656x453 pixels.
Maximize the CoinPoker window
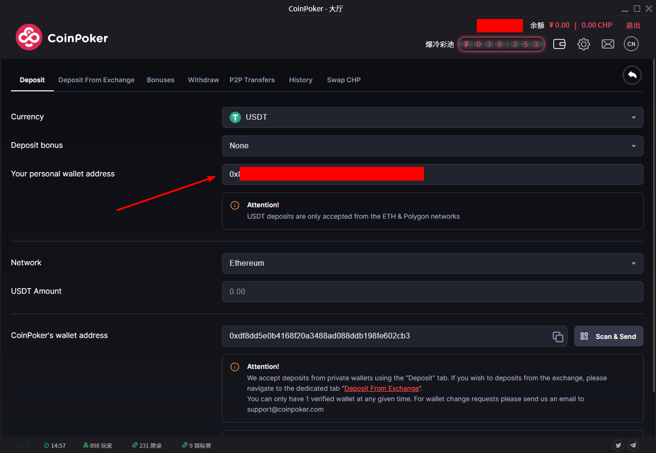pyautogui.click(x=637, y=9)
